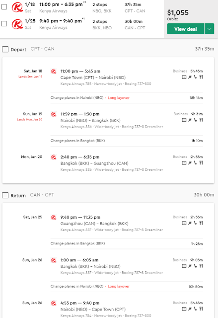Open dropdown arrow beside View deal
Viewport: 218px width, 318px height.
209,29
